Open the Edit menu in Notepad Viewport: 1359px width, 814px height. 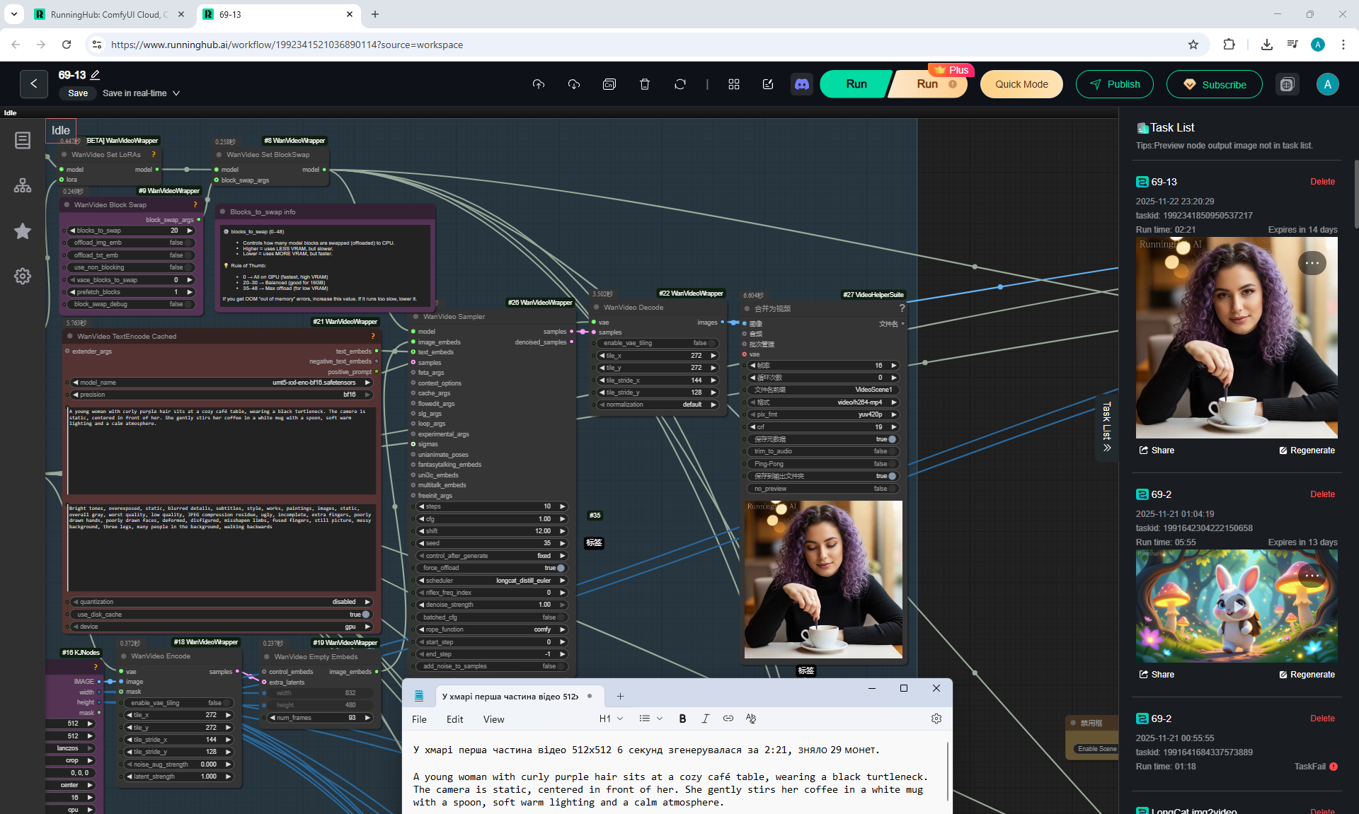[454, 719]
